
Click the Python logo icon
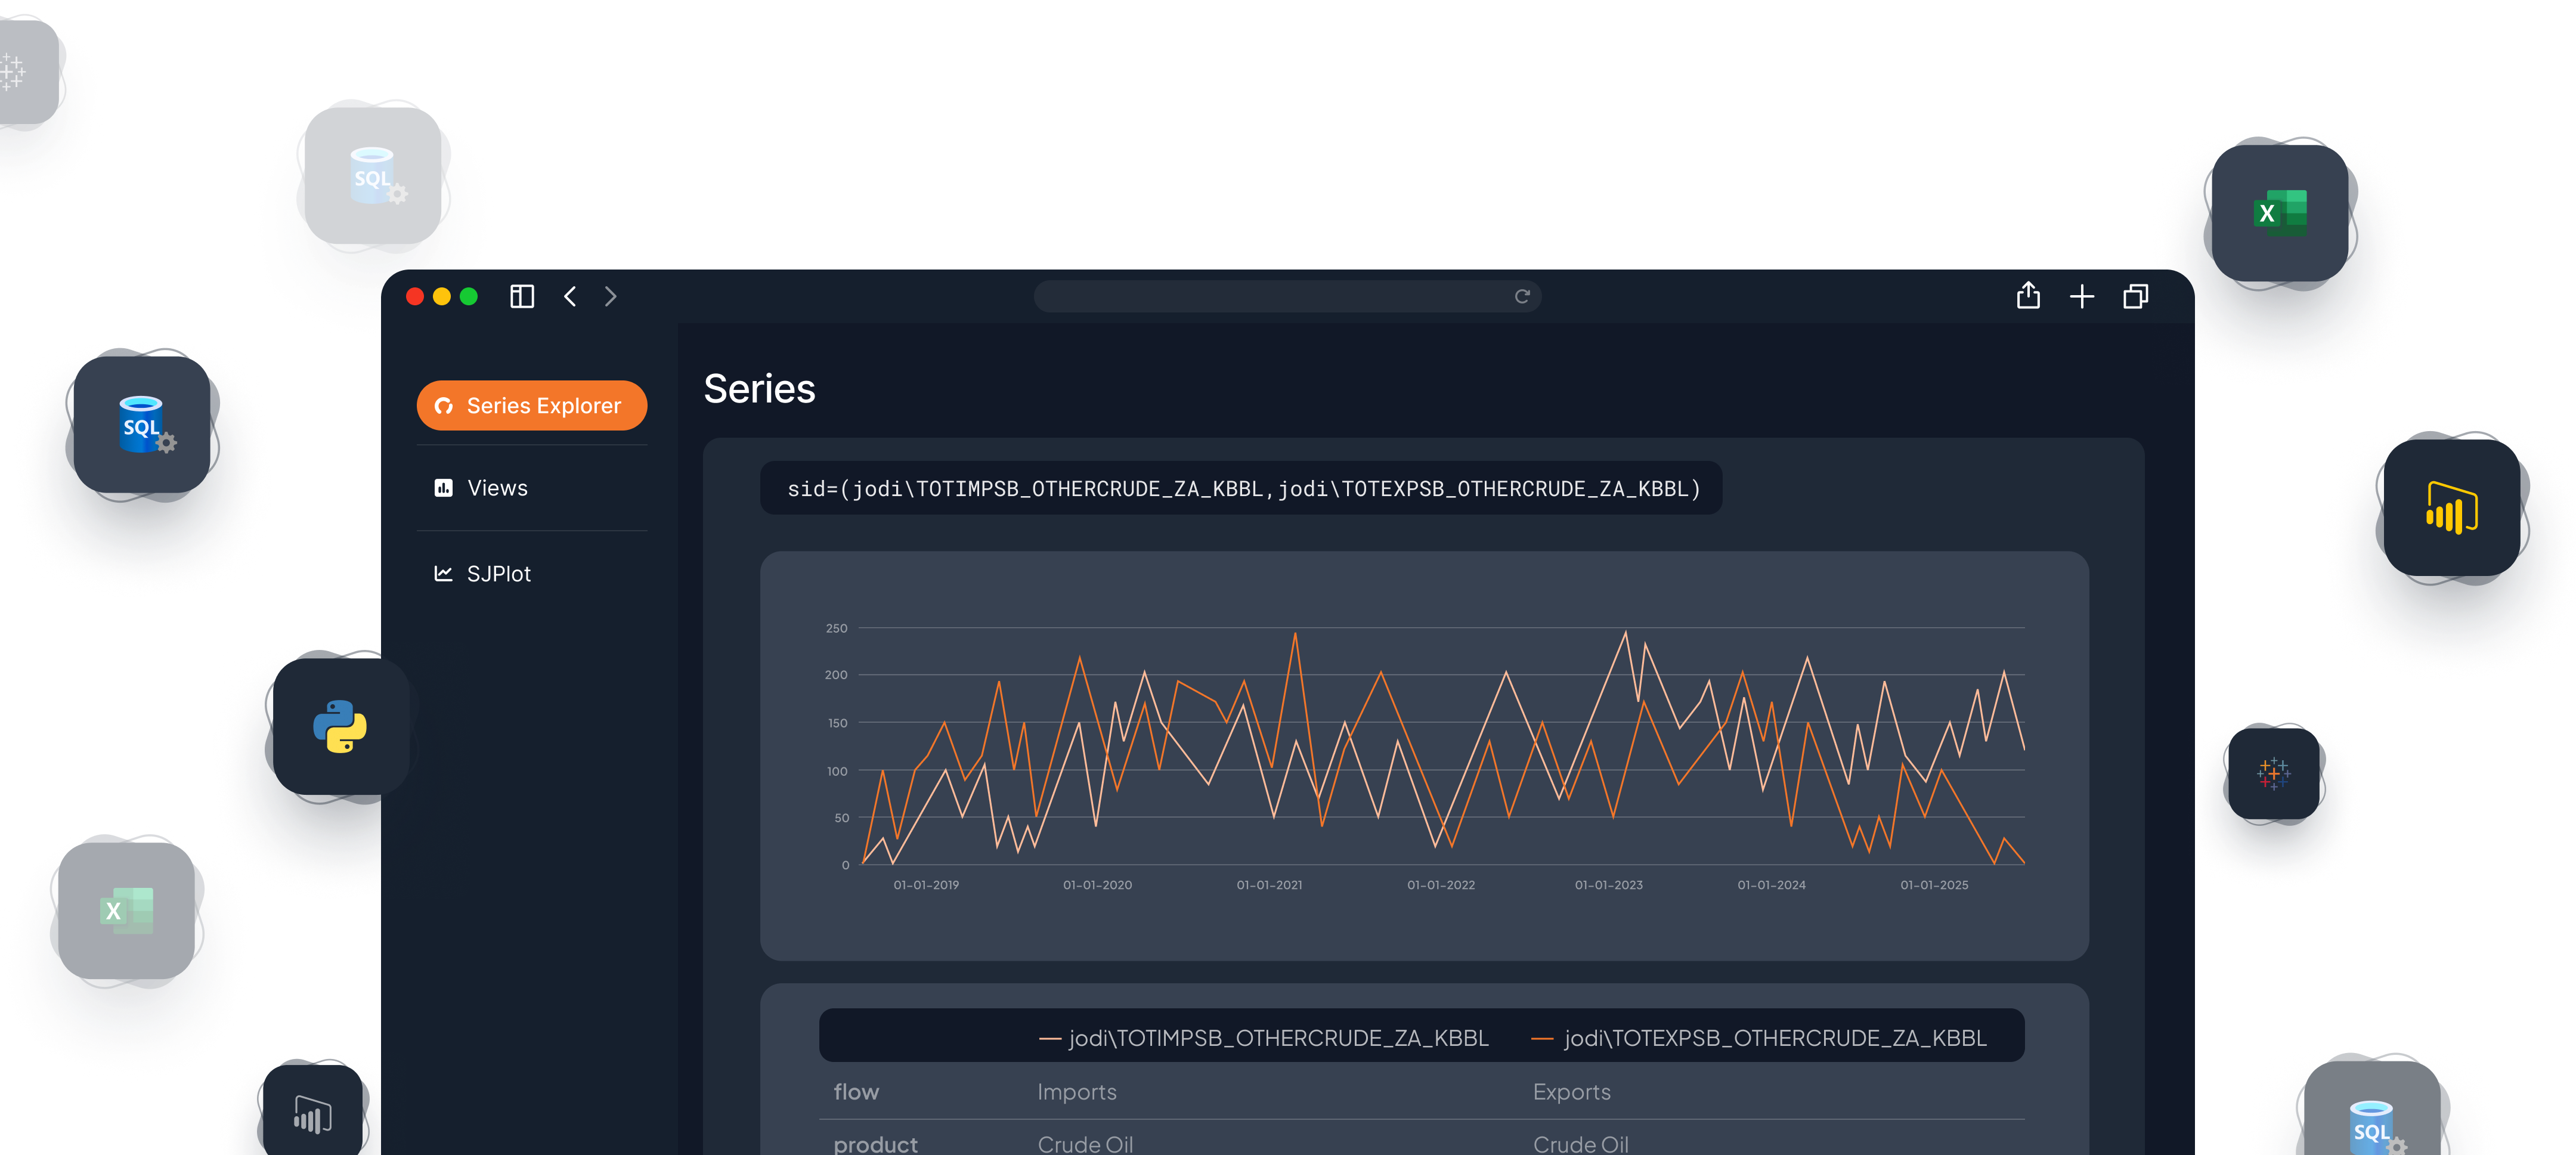339,726
